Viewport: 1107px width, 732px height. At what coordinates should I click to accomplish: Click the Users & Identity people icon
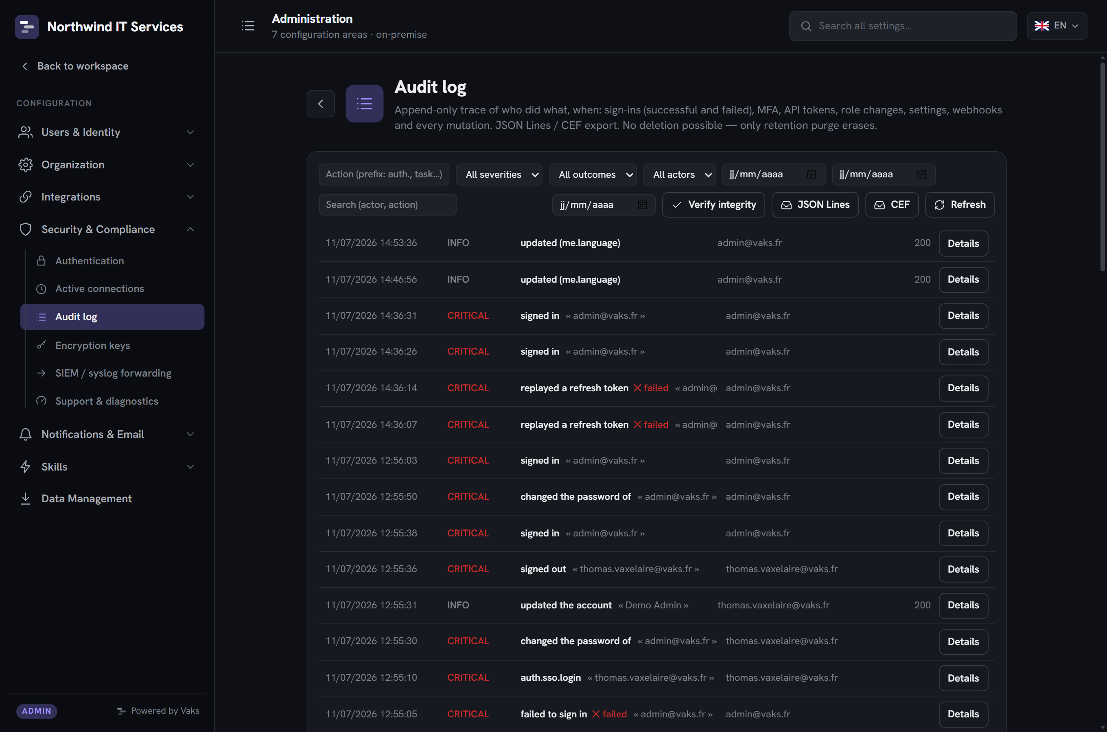click(x=25, y=133)
